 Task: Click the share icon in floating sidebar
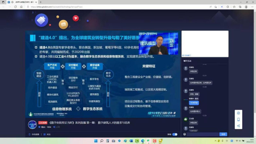point(238,126)
